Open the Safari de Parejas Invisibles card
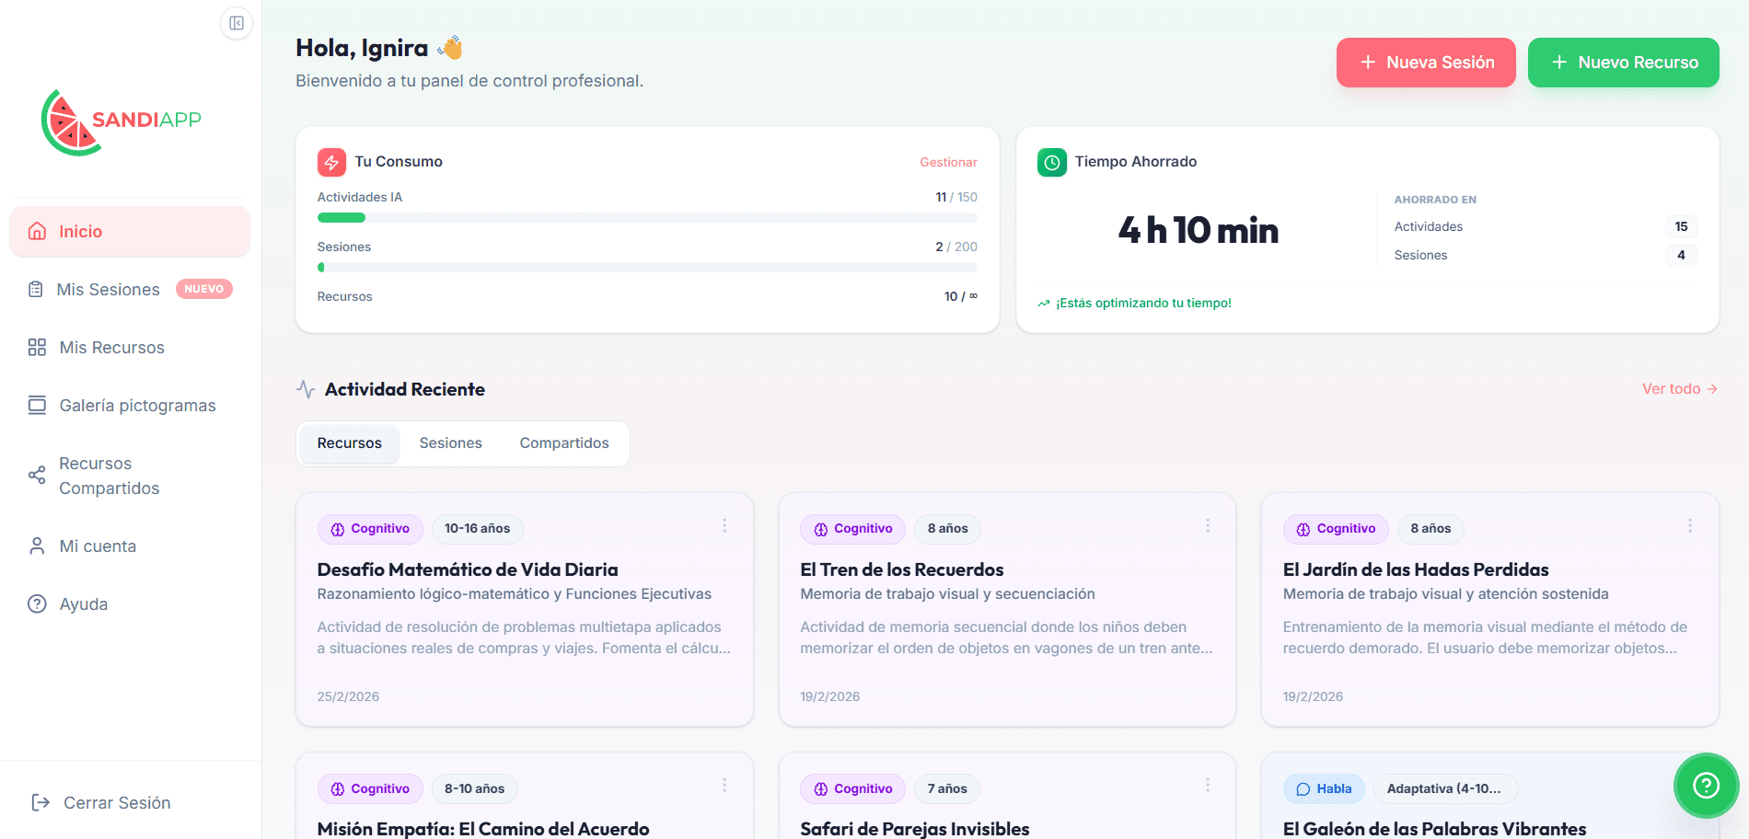This screenshot has width=1749, height=839. 914,828
